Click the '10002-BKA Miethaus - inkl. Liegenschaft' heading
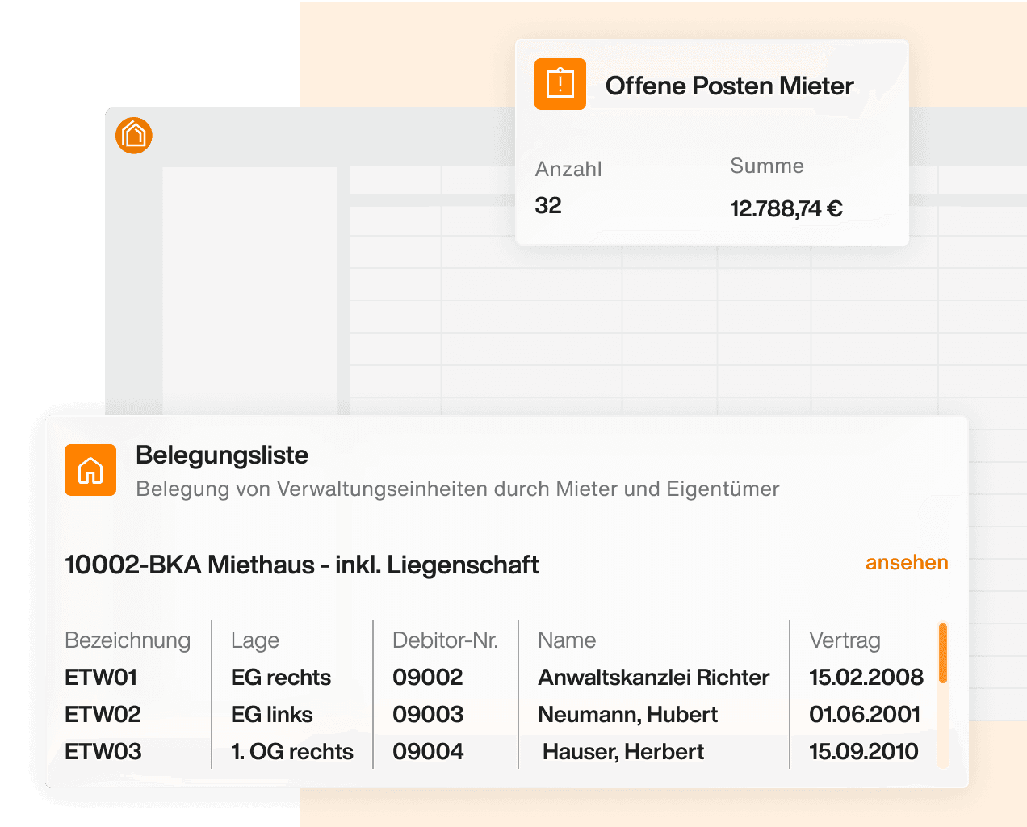The height and width of the screenshot is (827, 1027). [x=301, y=565]
